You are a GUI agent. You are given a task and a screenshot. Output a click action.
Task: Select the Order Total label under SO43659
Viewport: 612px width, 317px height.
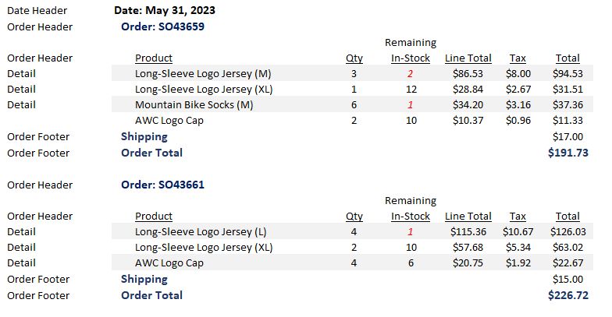151,153
